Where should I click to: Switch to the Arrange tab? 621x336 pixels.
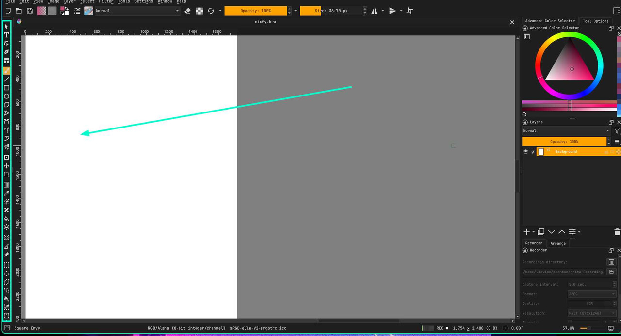[558, 243]
